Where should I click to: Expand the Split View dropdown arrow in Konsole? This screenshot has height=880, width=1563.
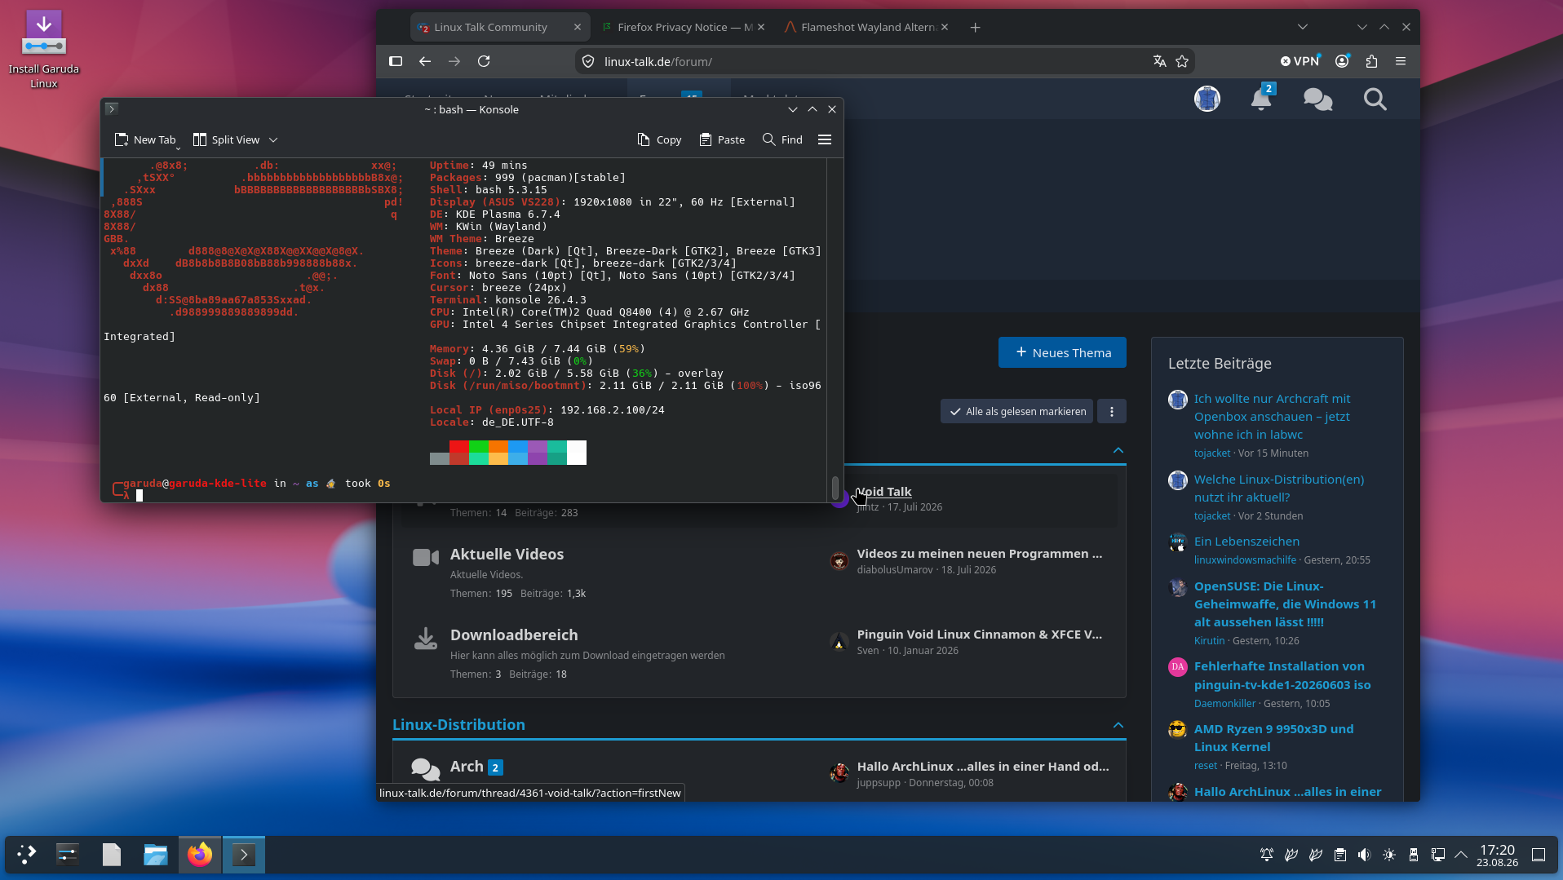pyautogui.click(x=273, y=139)
